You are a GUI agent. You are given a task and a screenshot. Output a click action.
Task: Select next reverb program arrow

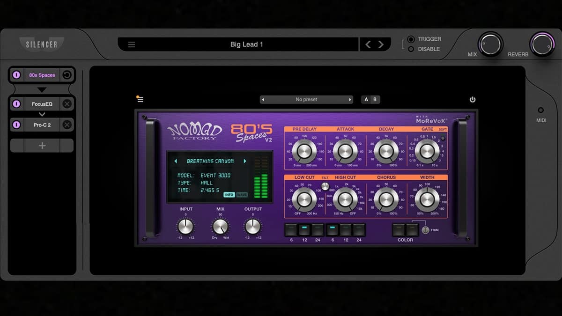click(x=245, y=161)
